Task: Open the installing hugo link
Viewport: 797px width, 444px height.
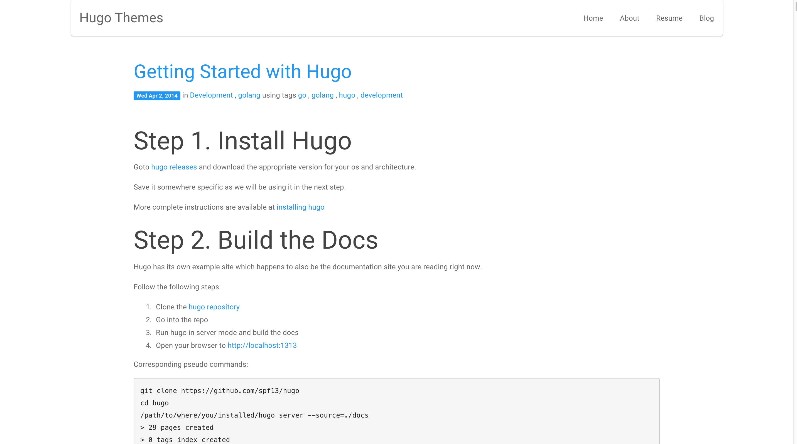Action: coord(300,207)
